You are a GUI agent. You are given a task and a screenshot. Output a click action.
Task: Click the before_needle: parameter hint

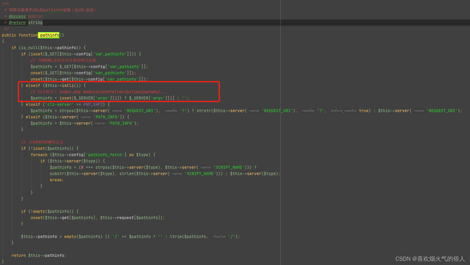click(344, 111)
